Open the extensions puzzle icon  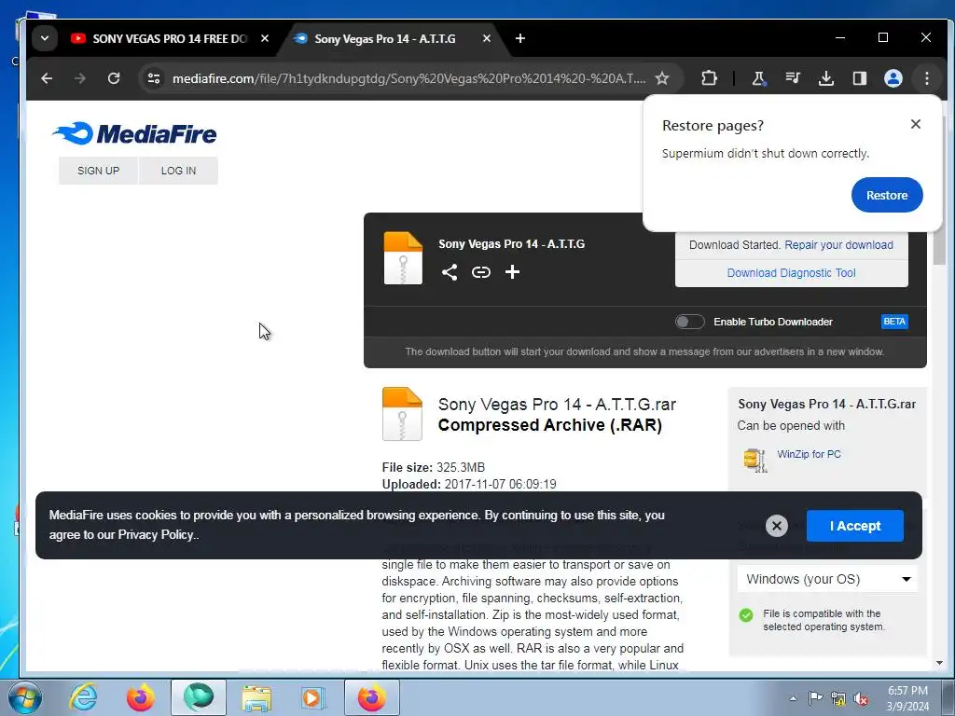[x=709, y=78]
